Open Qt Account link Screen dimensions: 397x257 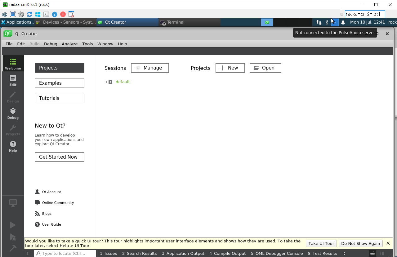click(x=48, y=192)
